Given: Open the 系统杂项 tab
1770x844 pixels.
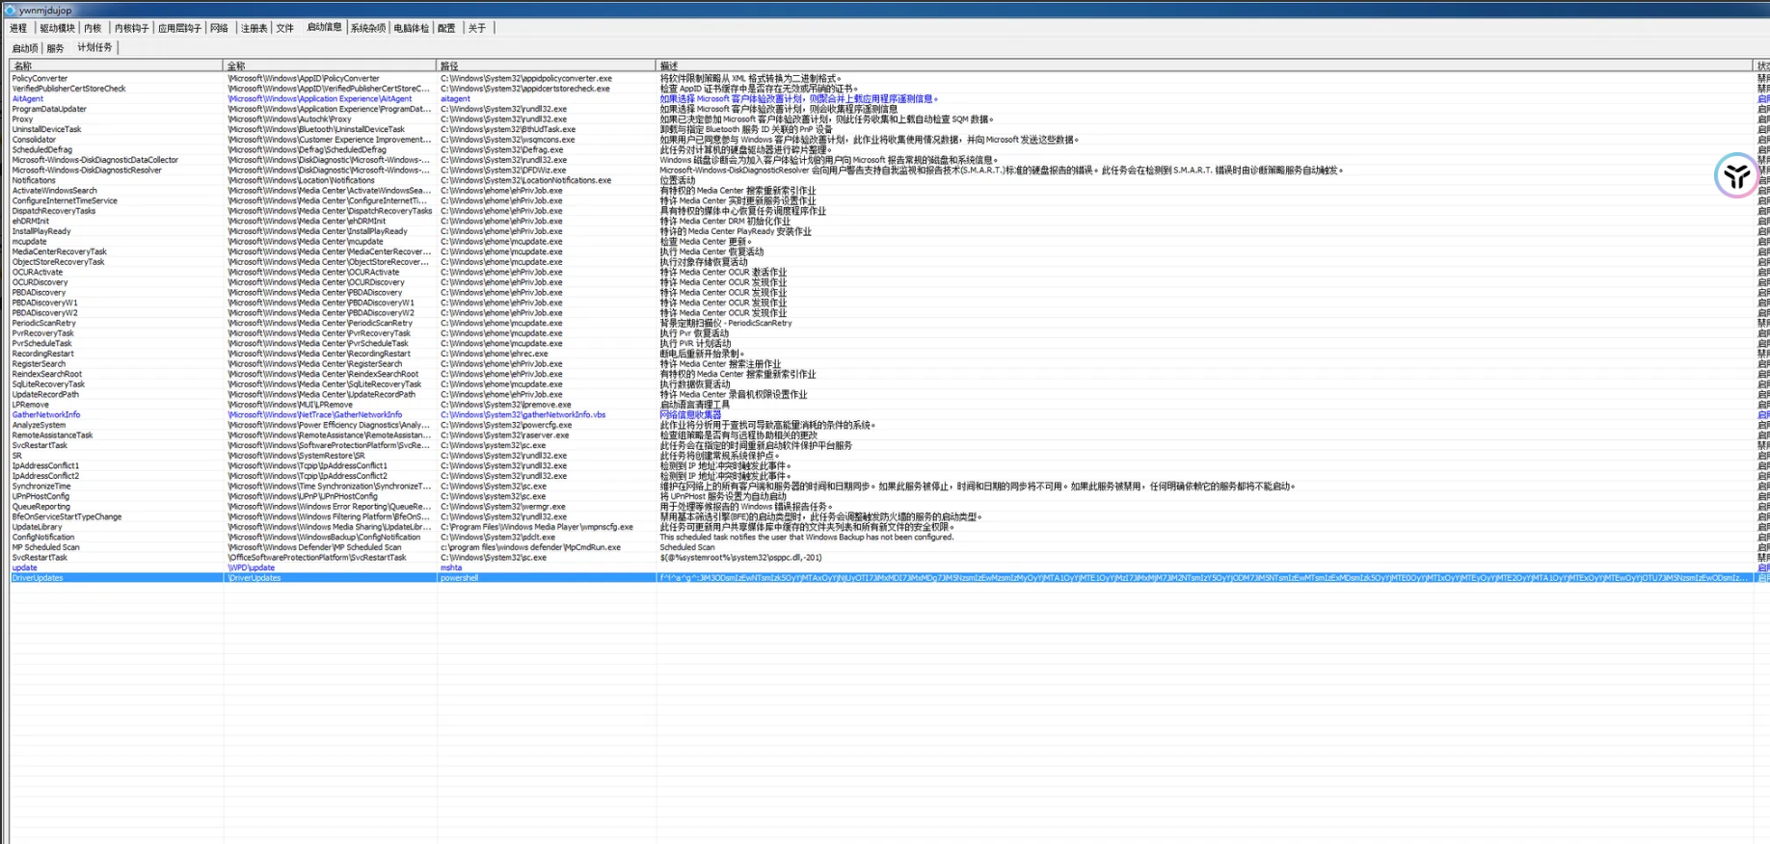Looking at the screenshot, I should (367, 28).
